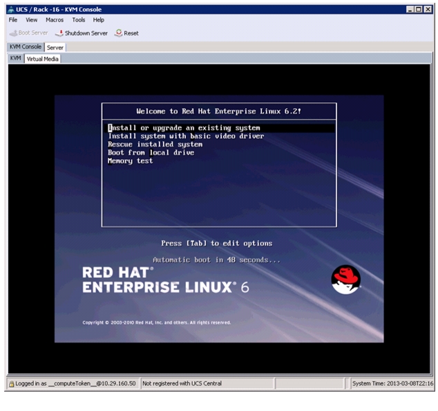Click the lock icon in status bar
Viewport: 438px width, 411px height.
point(12,384)
